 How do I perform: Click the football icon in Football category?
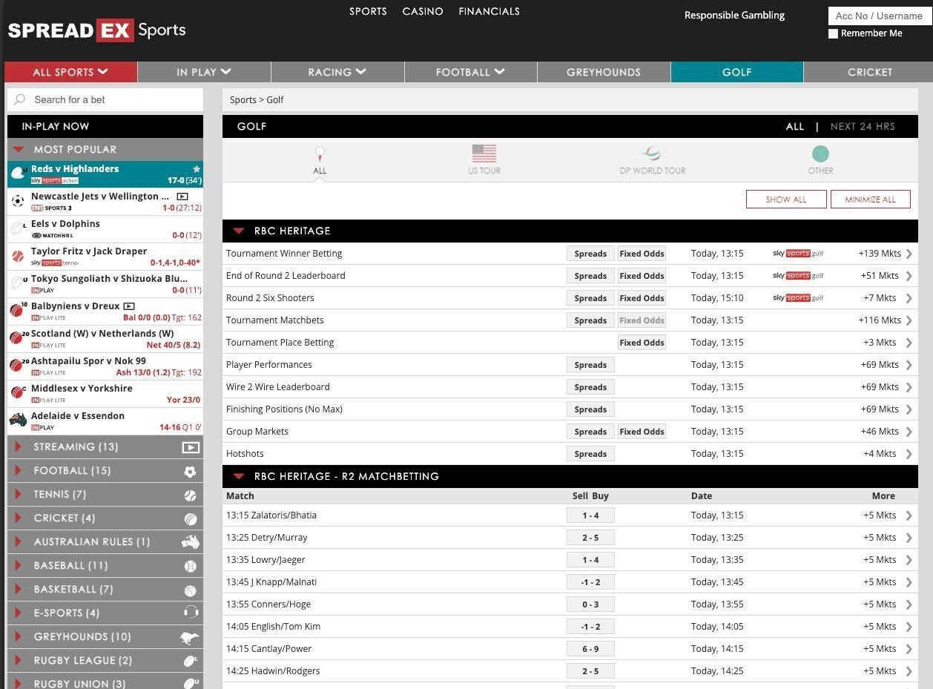191,471
